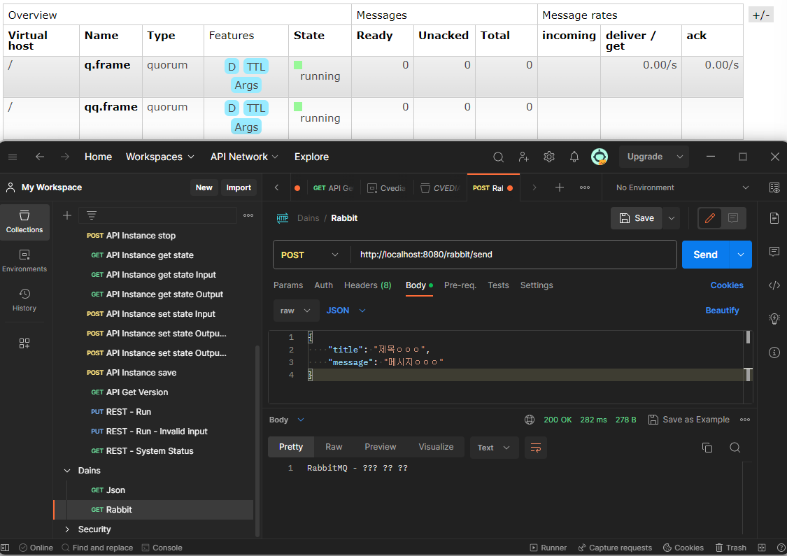Image resolution: width=787 pixels, height=556 pixels.
Task: Go forward with the right arrow icon
Action: pos(65,157)
